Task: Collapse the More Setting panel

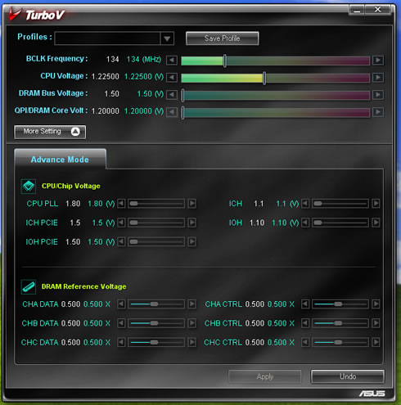Action: [50, 132]
